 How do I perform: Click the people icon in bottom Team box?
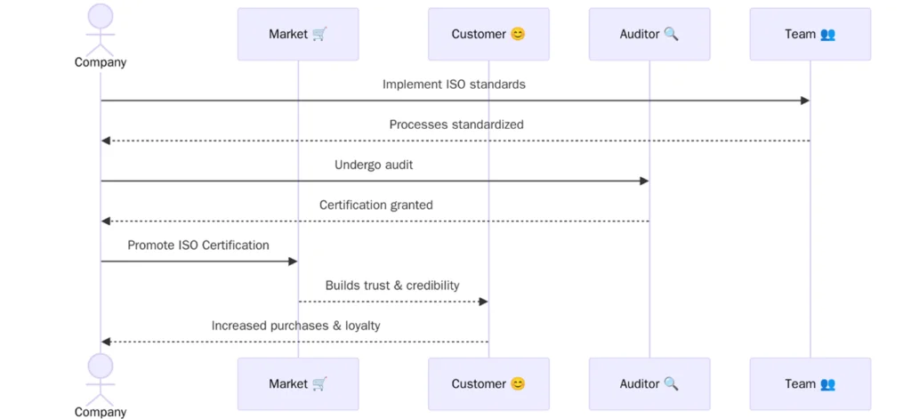pyautogui.click(x=827, y=384)
